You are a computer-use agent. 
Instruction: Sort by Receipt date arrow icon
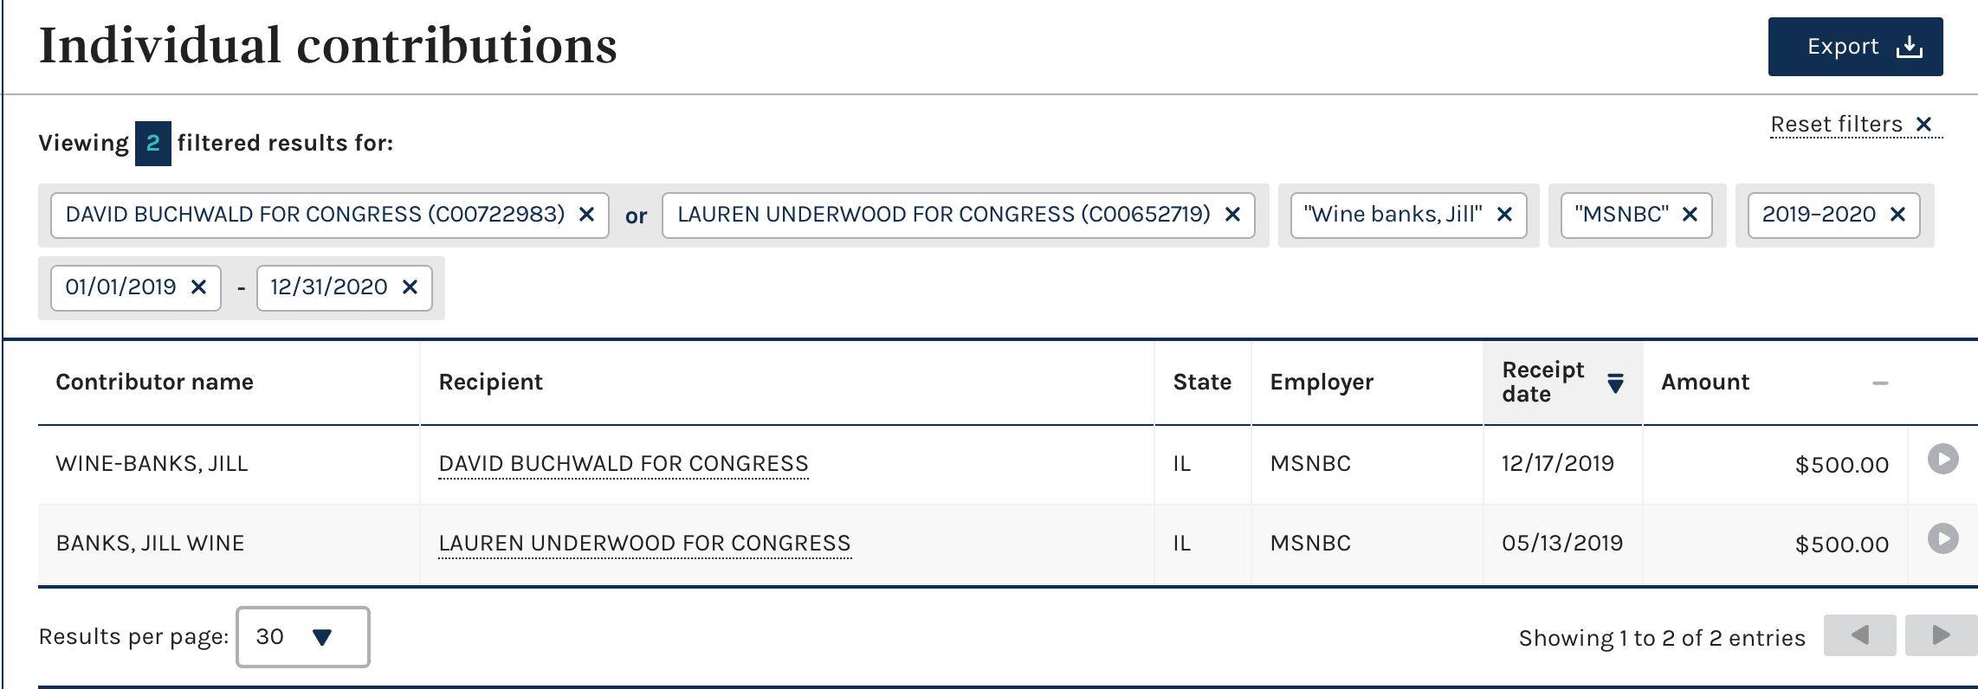(x=1615, y=383)
